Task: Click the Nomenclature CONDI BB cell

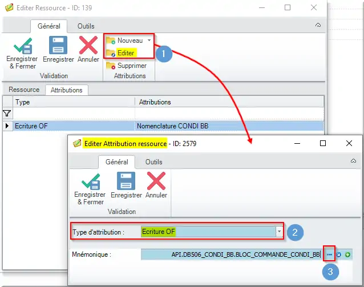Action: (x=229, y=126)
